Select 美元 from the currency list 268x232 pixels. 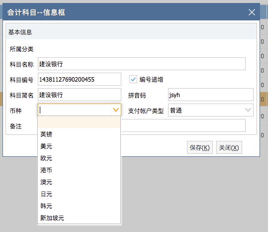click(x=79, y=146)
